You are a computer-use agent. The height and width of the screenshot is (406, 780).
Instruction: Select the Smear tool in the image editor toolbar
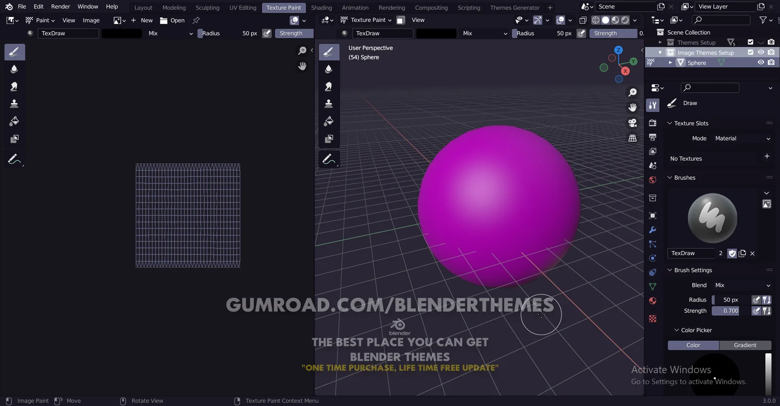[15, 87]
